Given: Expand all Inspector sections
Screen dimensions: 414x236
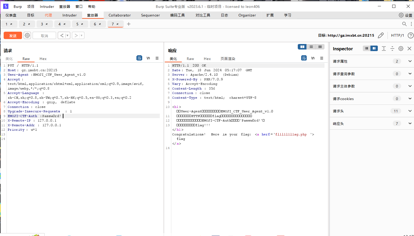Looking at the screenshot, I should click(x=384, y=48).
